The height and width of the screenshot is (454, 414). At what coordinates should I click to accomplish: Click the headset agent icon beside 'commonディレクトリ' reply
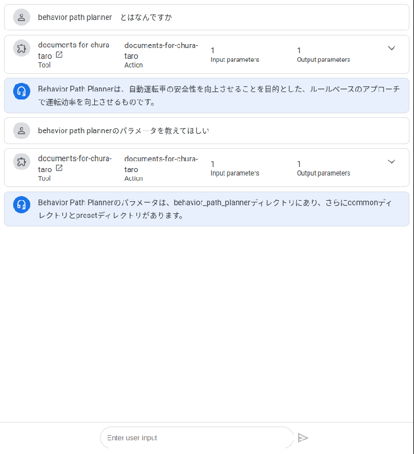pyautogui.click(x=22, y=205)
